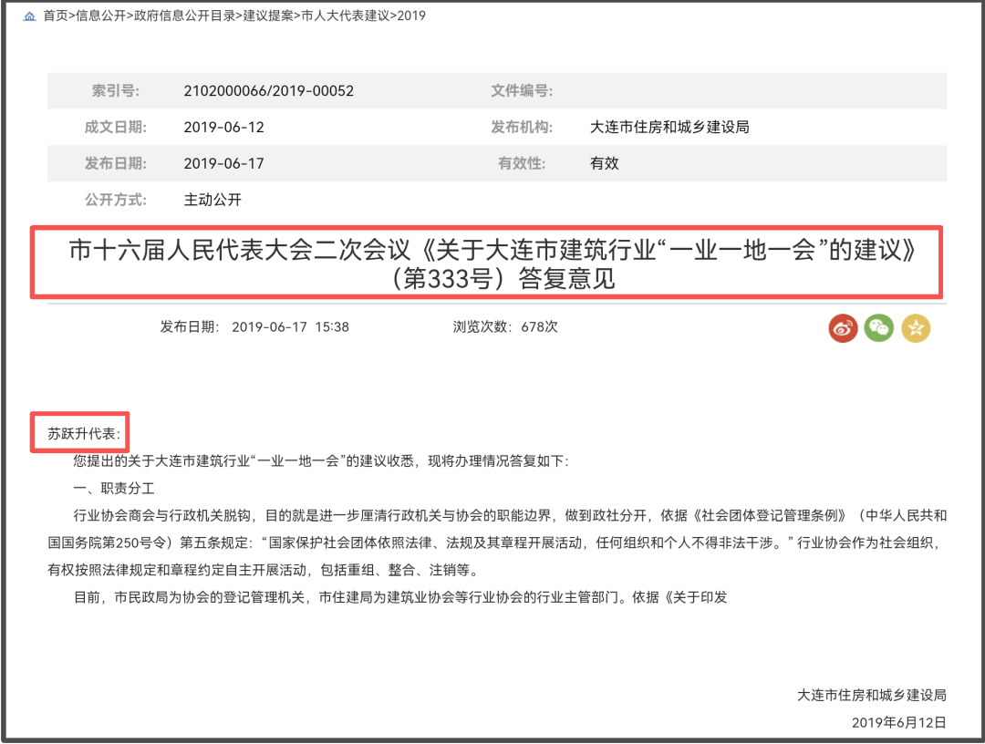
Task: Click the 发布机构 value in the info table
Action: pyautogui.click(x=669, y=127)
